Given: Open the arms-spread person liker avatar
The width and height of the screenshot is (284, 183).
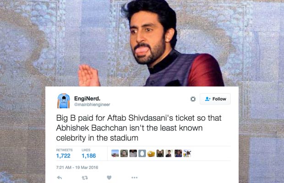Looking at the screenshot, I should tap(187, 153).
